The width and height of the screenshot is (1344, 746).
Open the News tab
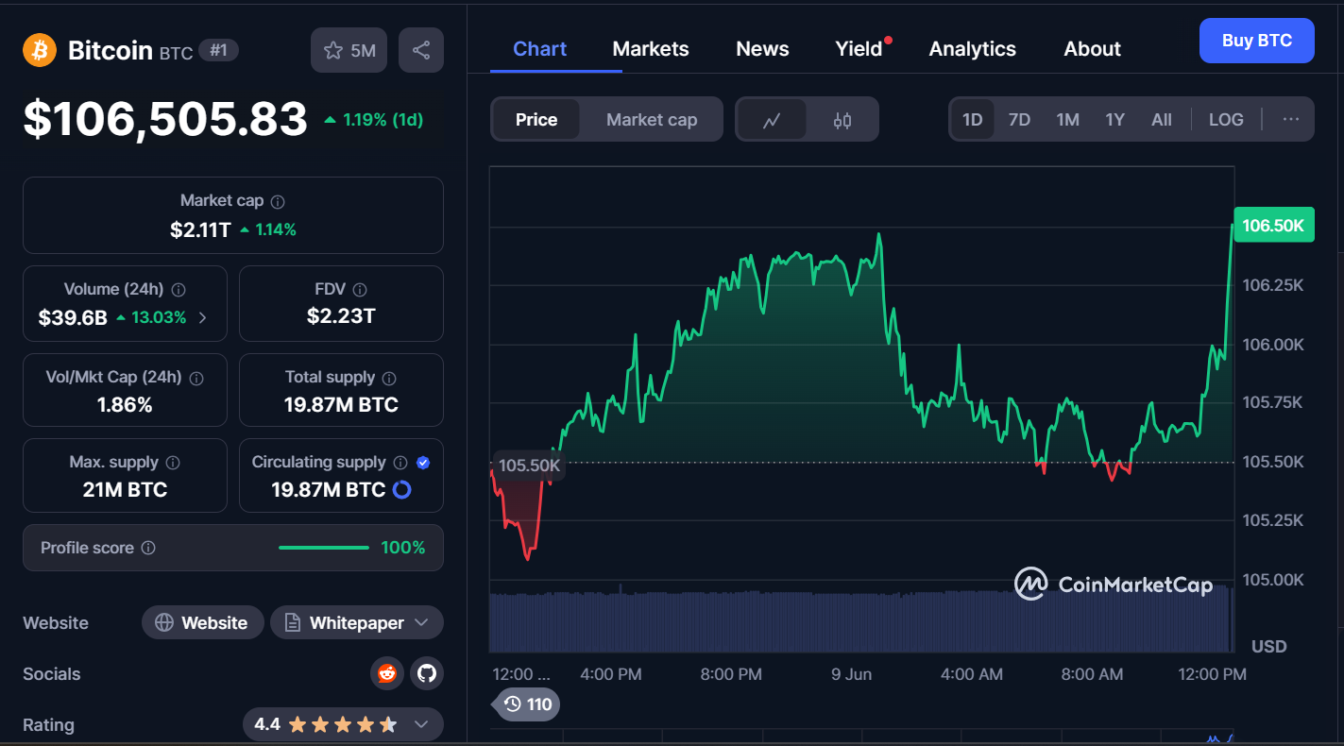[762, 49]
